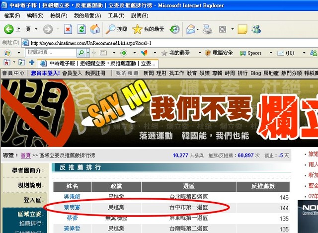Expand 我的最愛 dropdown in MSN toolbar
Viewport: 318px width, 233px height.
coord(200,53)
